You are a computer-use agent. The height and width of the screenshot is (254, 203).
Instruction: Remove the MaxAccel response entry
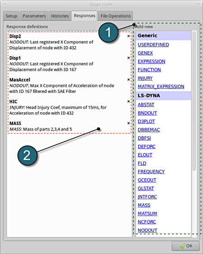pos(128,80)
